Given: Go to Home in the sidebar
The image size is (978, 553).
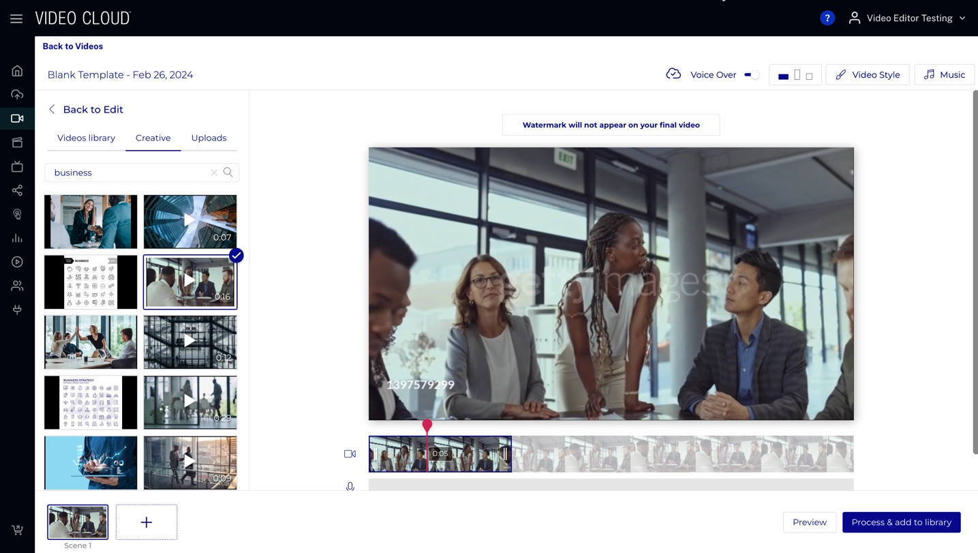Looking at the screenshot, I should tap(17, 71).
